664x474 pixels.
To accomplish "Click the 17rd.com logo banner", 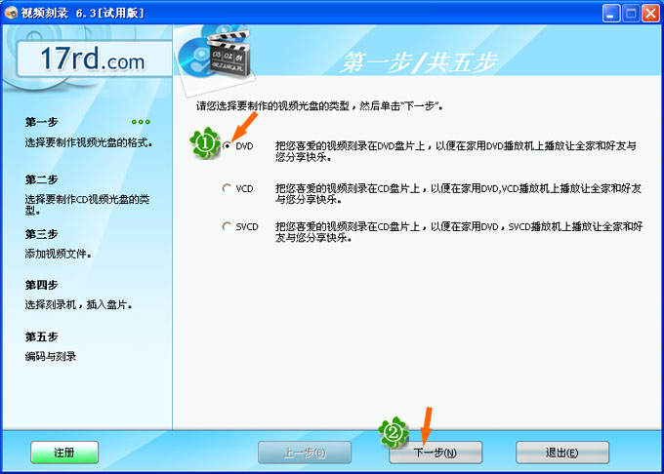I will [94, 59].
